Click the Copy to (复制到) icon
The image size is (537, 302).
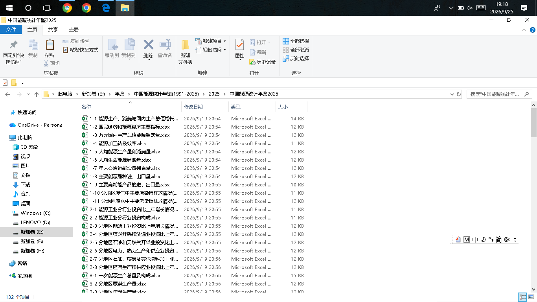[129, 44]
